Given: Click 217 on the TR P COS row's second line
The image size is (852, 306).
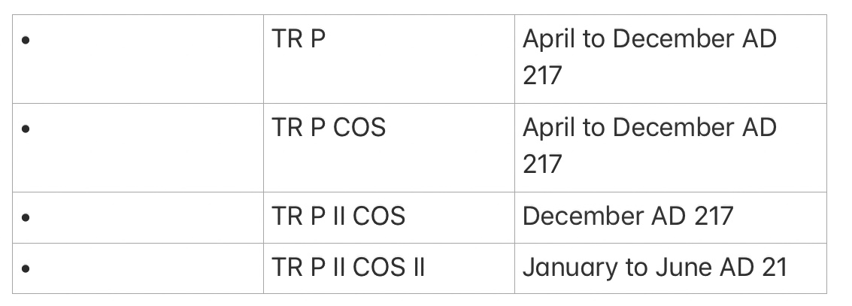Looking at the screenshot, I should [542, 163].
